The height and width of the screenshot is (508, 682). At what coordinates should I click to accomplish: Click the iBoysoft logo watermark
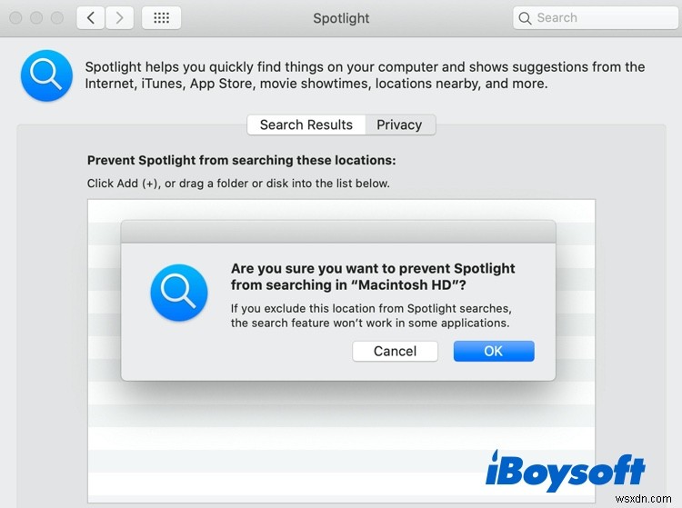click(565, 471)
